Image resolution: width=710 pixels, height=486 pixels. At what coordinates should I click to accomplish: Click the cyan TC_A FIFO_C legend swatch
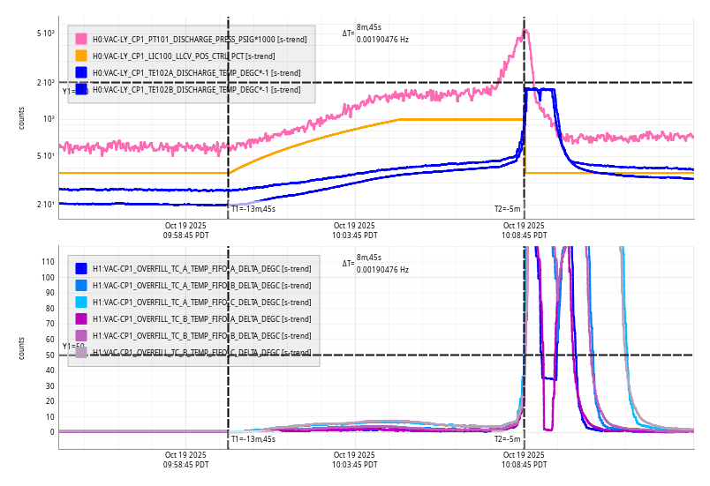coord(81,302)
